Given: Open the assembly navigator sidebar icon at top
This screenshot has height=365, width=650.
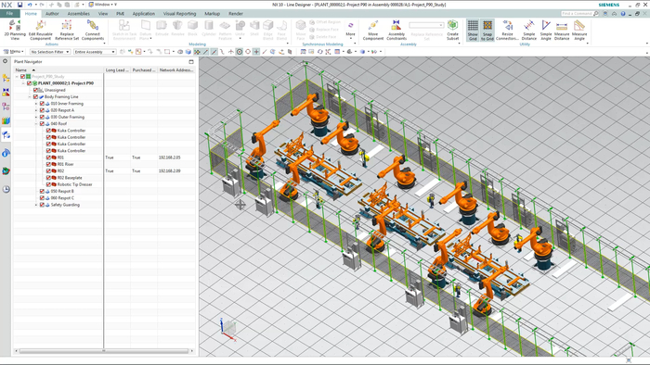Looking at the screenshot, I should tap(6, 77).
